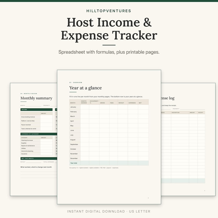Click the '01 · OVERVIEW' section label
The height and width of the screenshot is (218, 218).
tap(76, 82)
